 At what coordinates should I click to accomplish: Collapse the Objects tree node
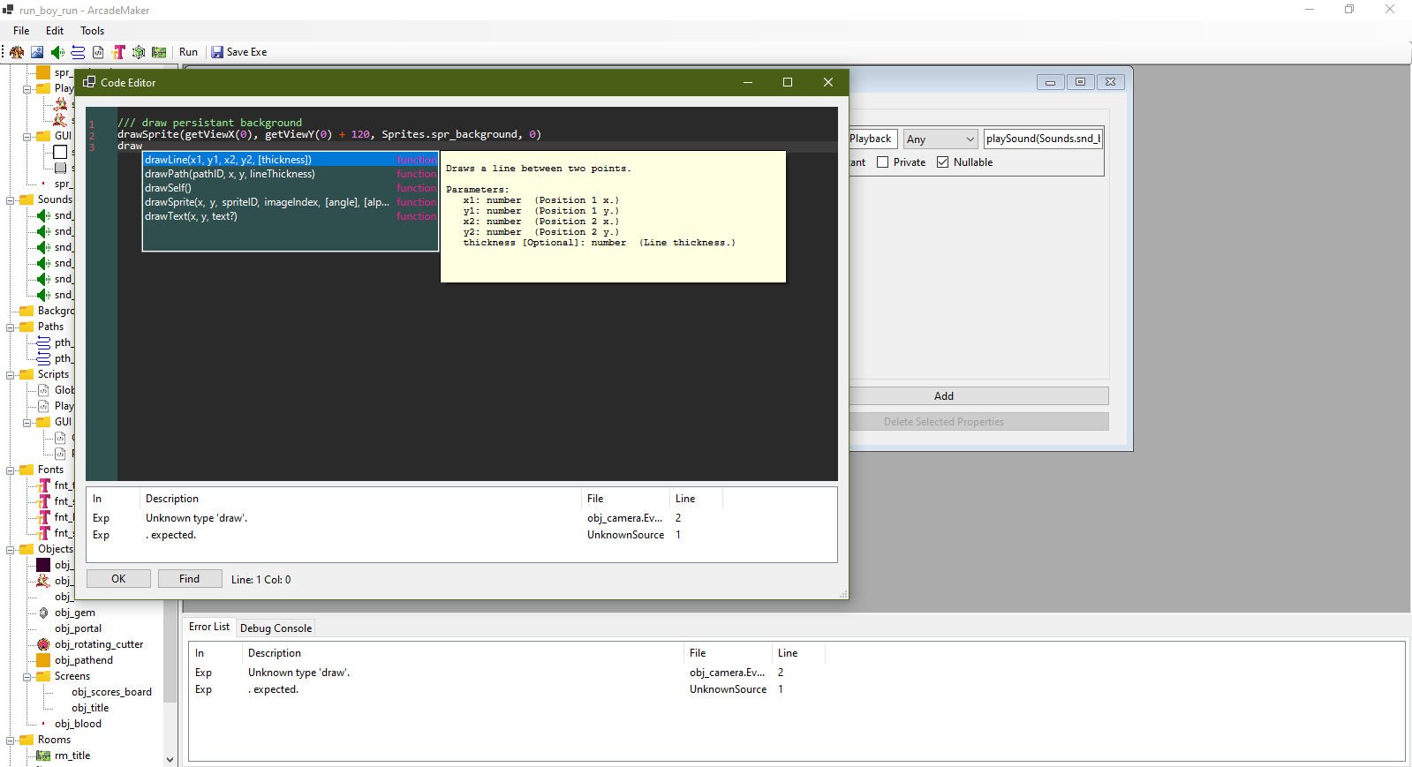pyautogui.click(x=11, y=550)
